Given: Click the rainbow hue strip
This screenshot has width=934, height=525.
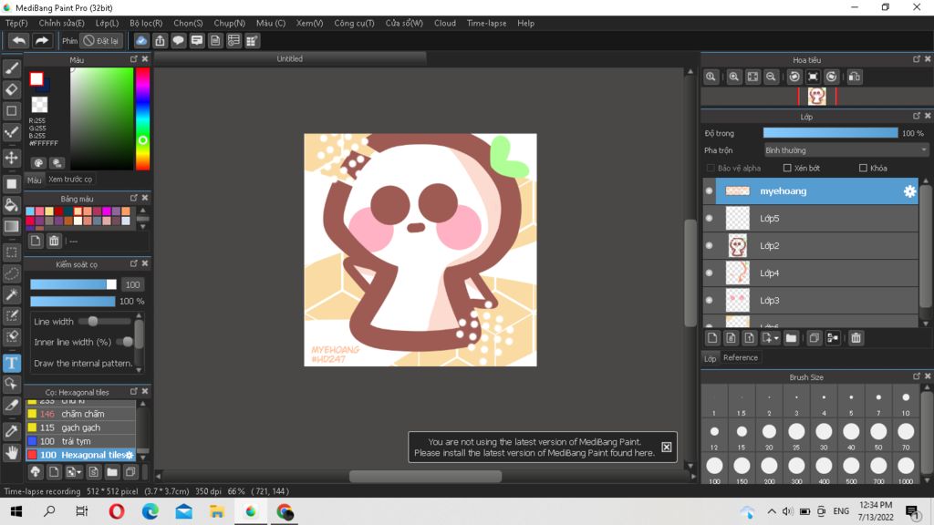Looking at the screenshot, I should [142, 118].
